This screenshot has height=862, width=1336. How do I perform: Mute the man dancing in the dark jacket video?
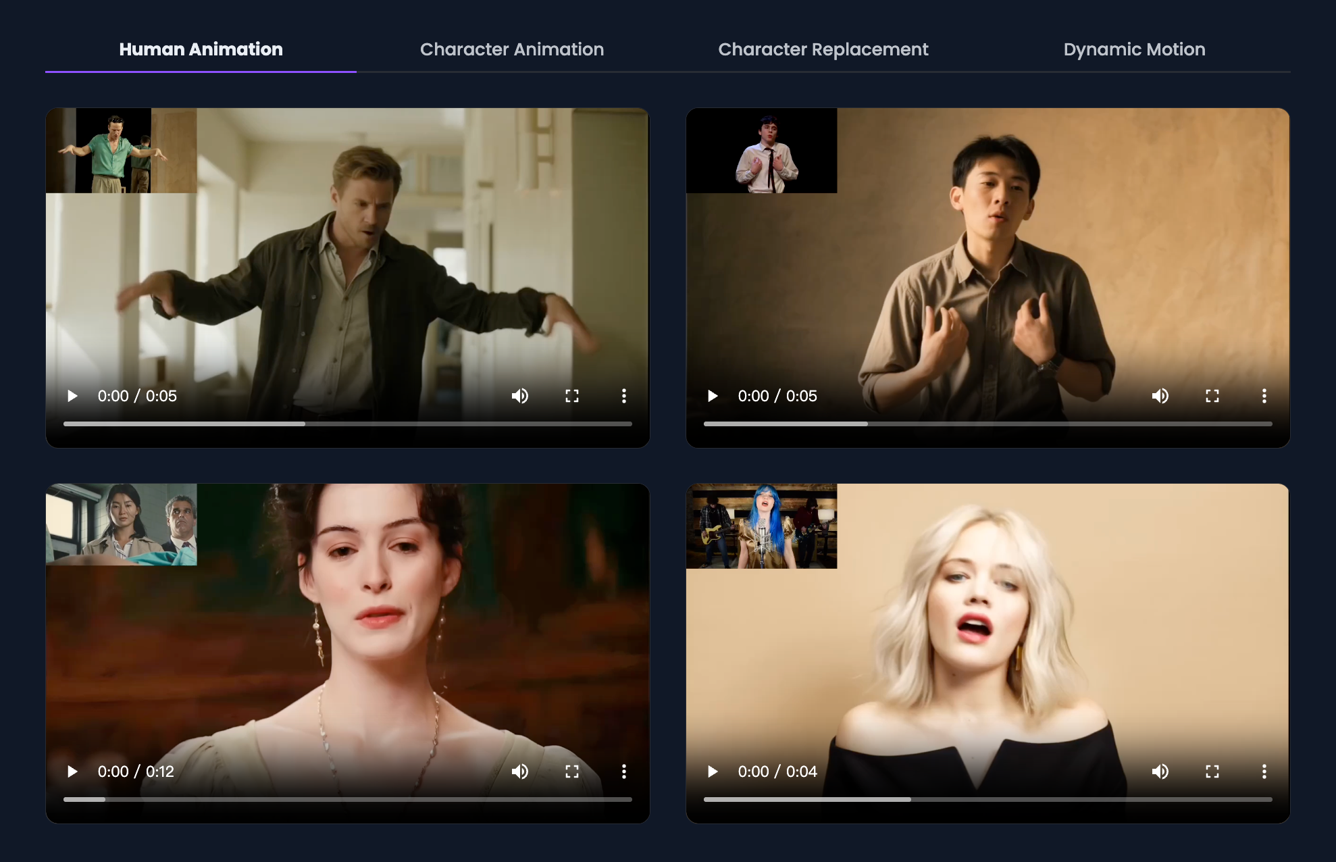tap(520, 396)
